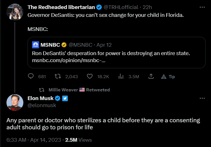Like the tweet with heart icon
The image size is (211, 147).
point(90,76)
